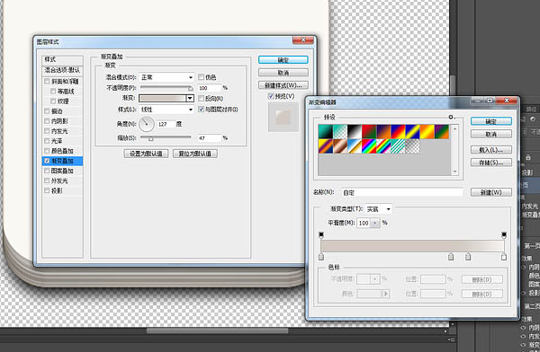Select the copper gradient preset
Screen dimensions: 540x352
(x=340, y=146)
